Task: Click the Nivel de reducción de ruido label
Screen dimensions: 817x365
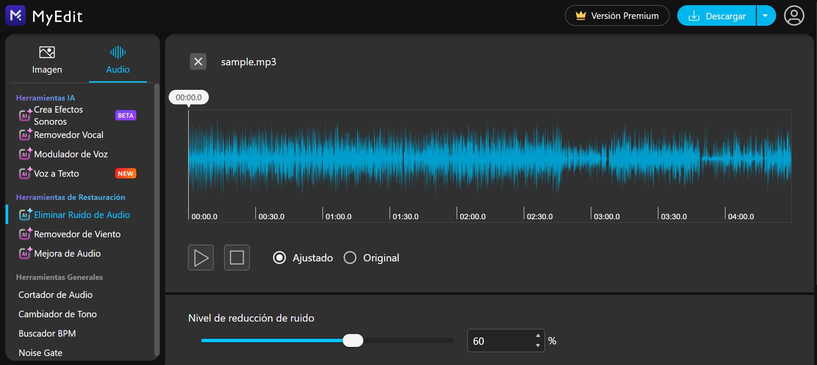Action: pos(251,318)
